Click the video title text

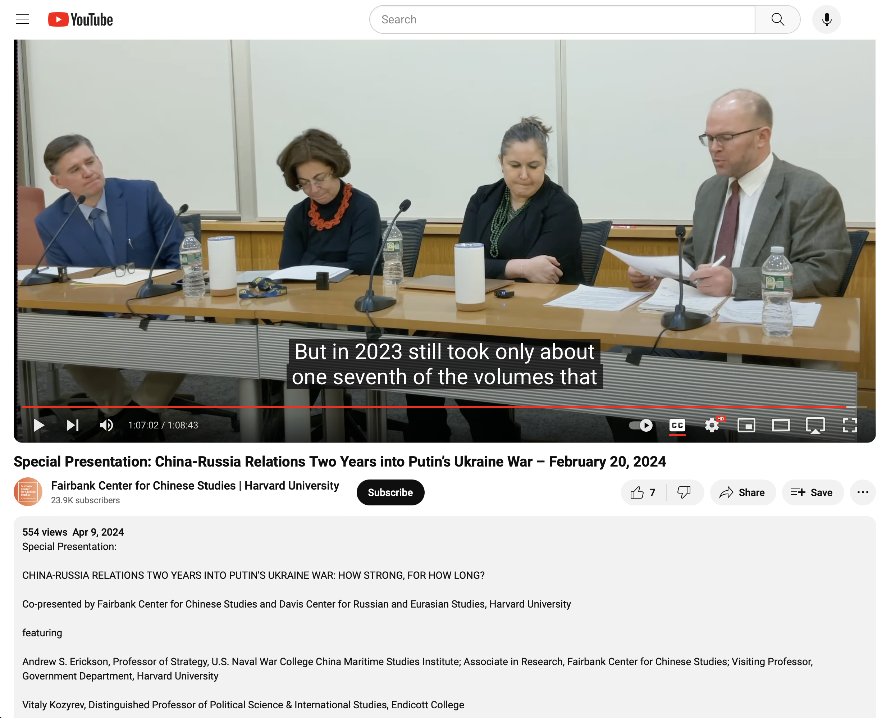click(x=339, y=462)
